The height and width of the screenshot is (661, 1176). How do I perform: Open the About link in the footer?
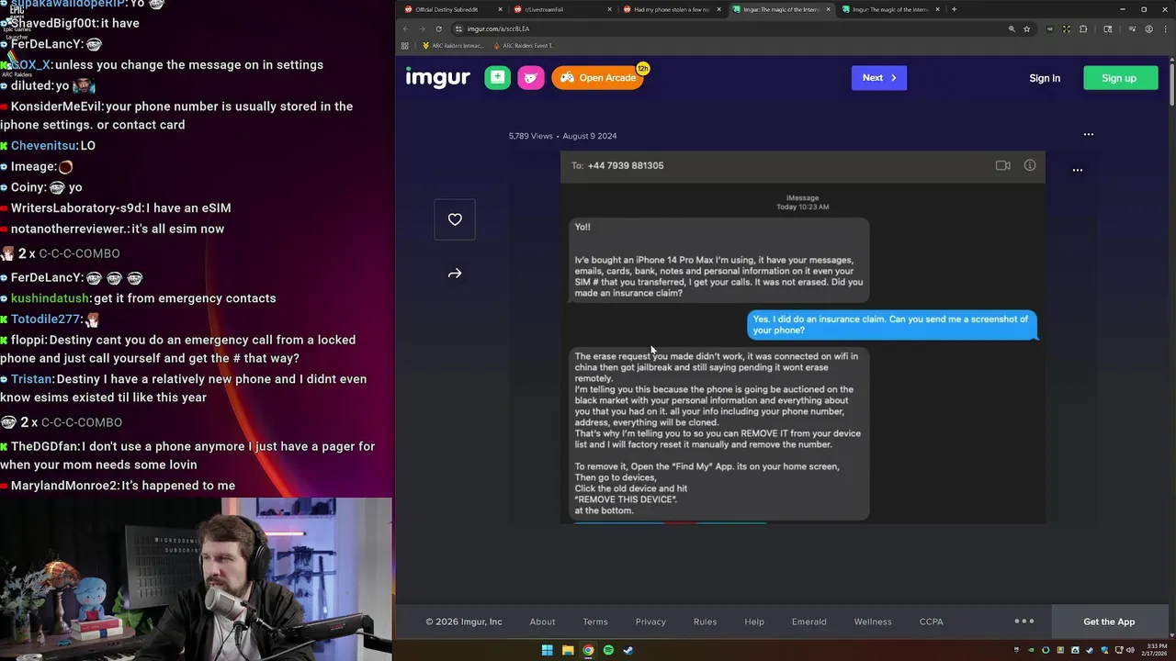click(x=542, y=622)
